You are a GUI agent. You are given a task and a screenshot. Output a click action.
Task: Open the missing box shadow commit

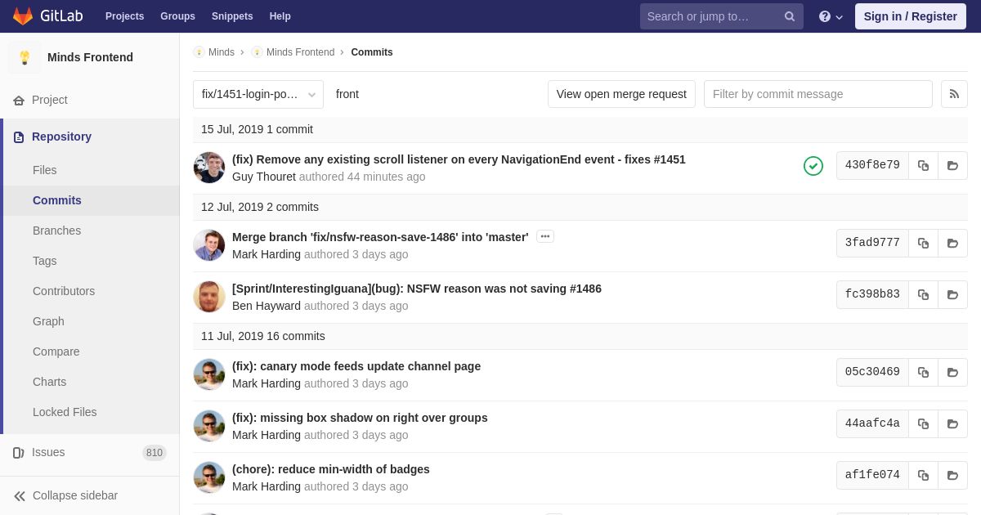point(360,418)
